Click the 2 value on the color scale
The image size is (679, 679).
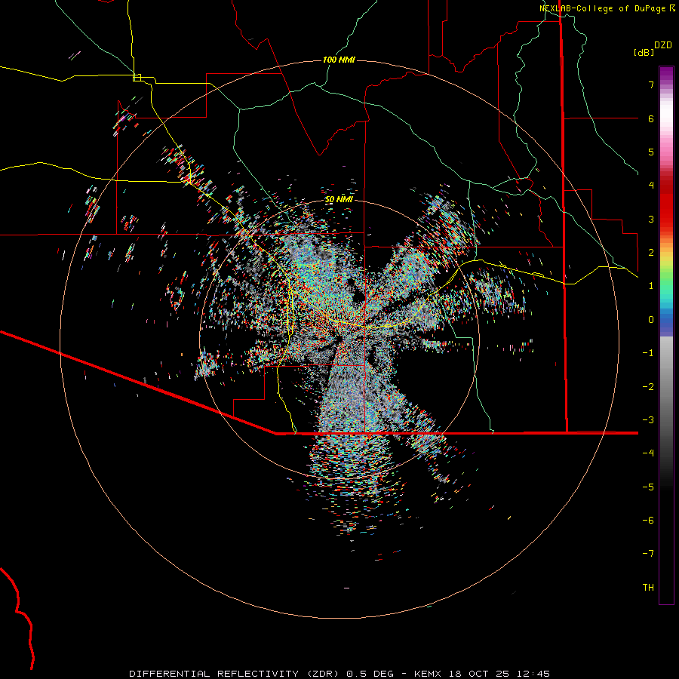(x=651, y=253)
